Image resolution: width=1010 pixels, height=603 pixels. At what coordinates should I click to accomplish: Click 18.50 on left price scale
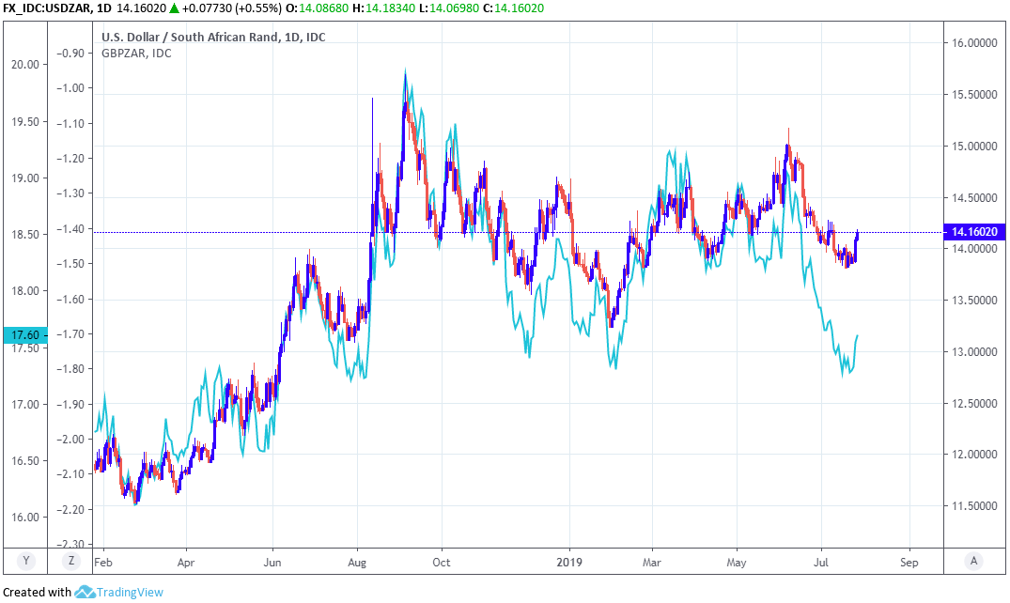(x=25, y=235)
